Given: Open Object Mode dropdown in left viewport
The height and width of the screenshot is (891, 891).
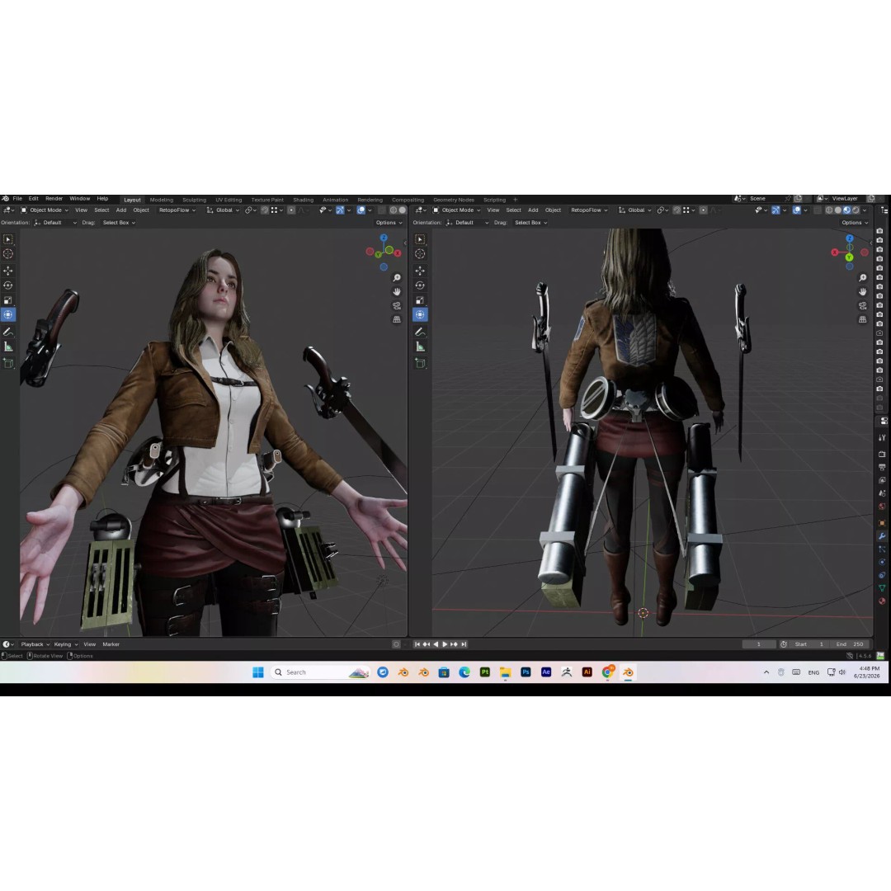Looking at the screenshot, I should pyautogui.click(x=45, y=210).
